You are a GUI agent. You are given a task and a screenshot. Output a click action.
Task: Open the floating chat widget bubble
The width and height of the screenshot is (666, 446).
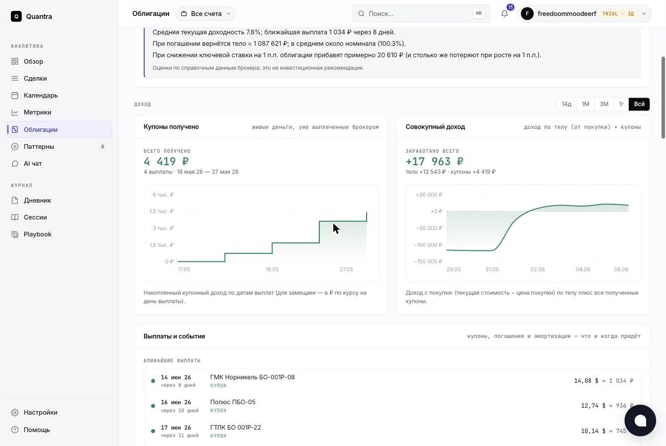pos(640,421)
